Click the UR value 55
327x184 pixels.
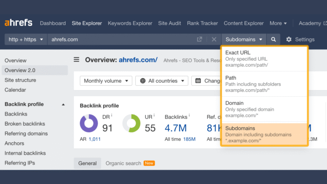[150, 128]
